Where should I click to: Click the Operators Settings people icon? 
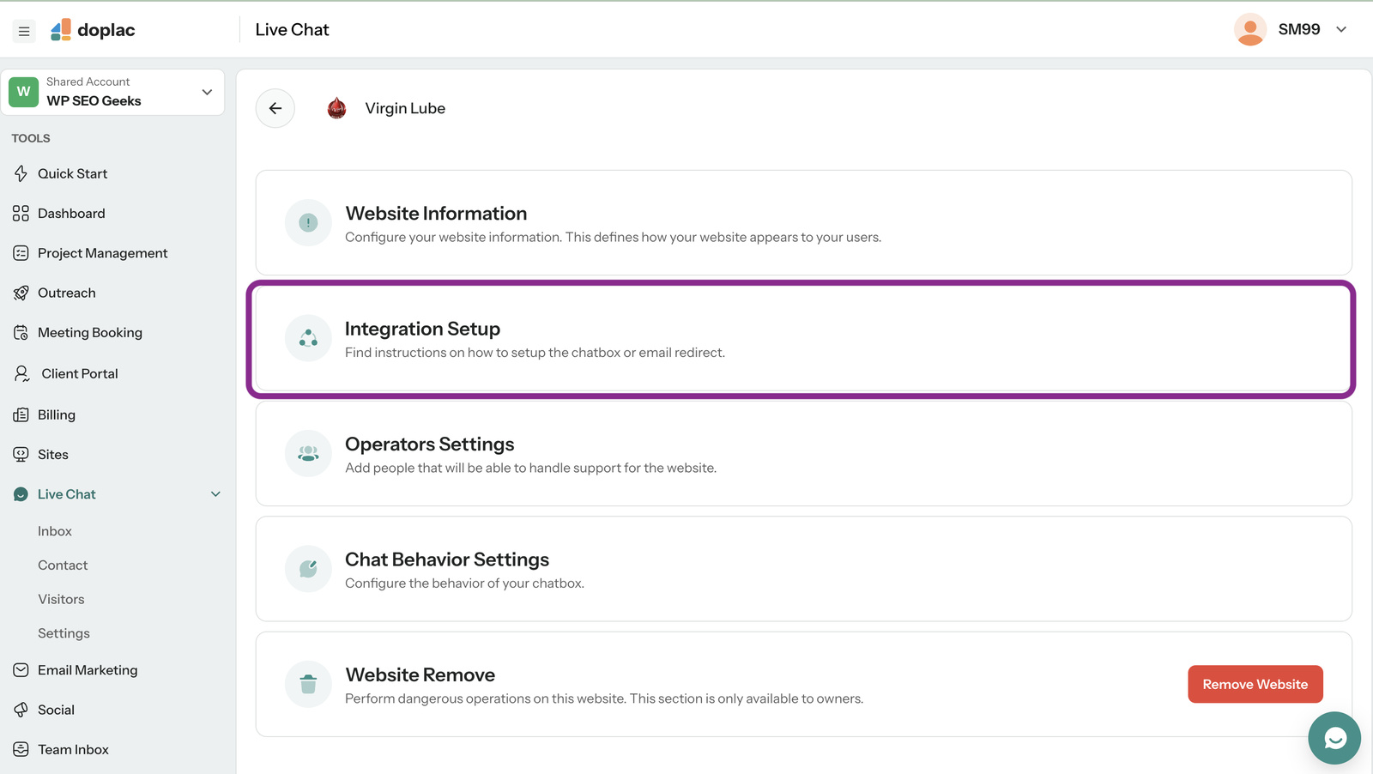(308, 453)
